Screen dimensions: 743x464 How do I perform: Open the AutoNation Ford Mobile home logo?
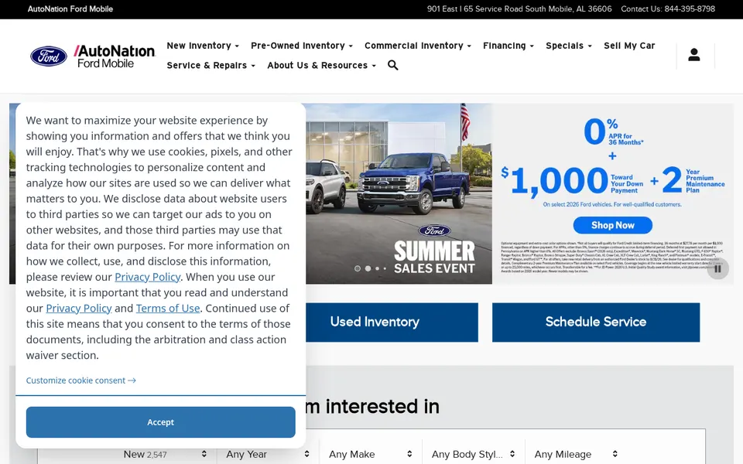coord(115,56)
